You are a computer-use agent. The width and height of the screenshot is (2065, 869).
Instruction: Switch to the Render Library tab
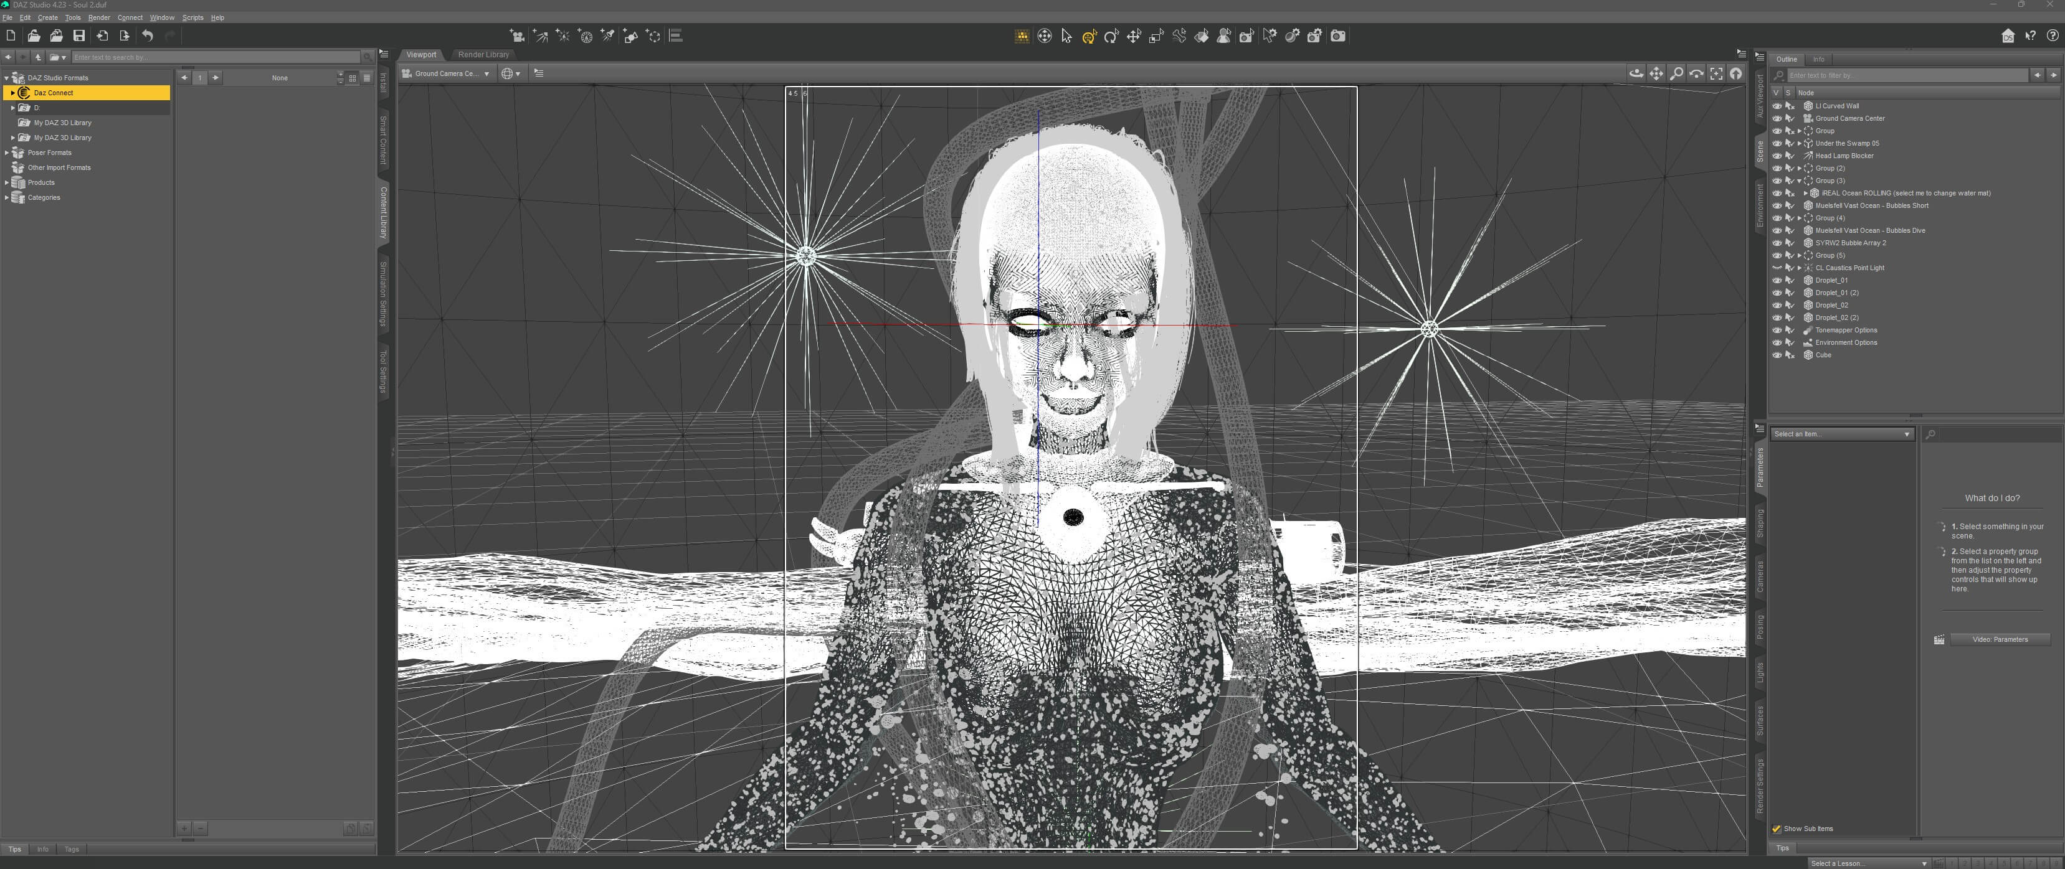[483, 54]
